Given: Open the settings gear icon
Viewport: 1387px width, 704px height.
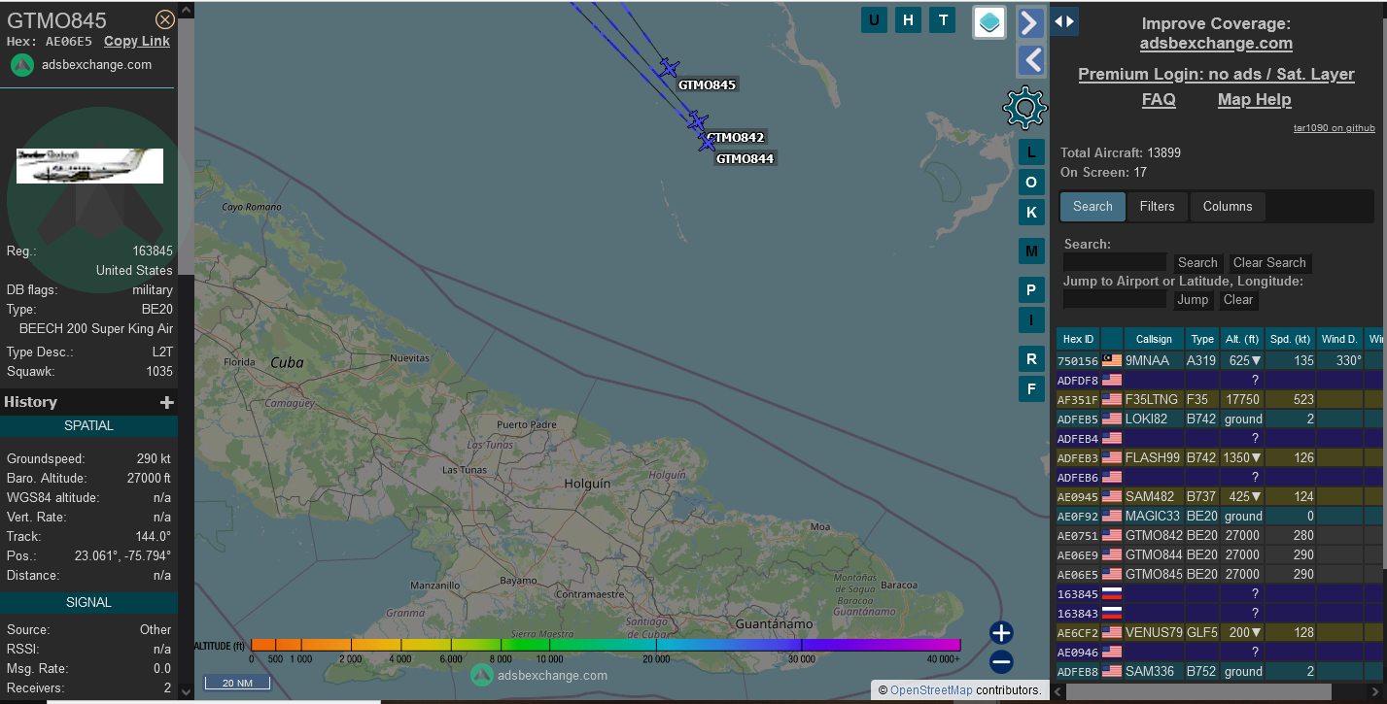Looking at the screenshot, I should (x=1024, y=108).
